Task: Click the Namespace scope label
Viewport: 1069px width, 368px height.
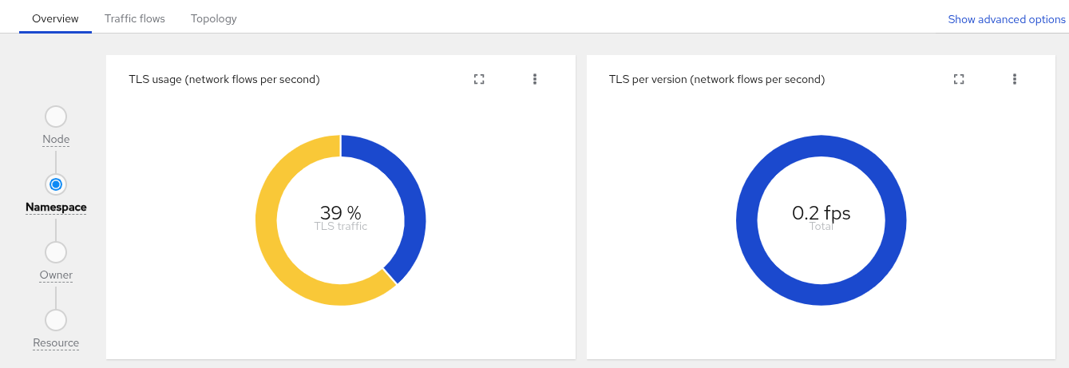Action: (x=56, y=208)
